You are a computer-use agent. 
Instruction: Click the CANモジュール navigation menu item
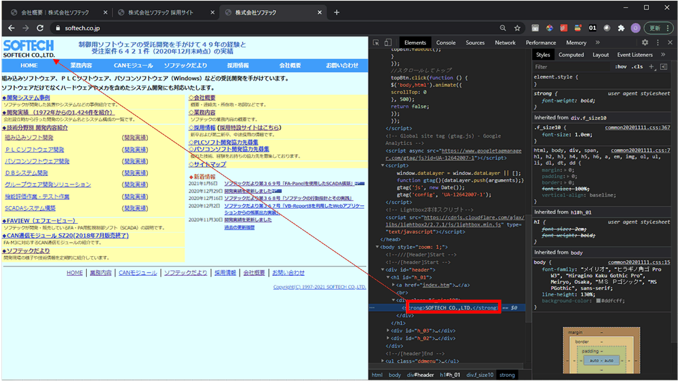(133, 66)
